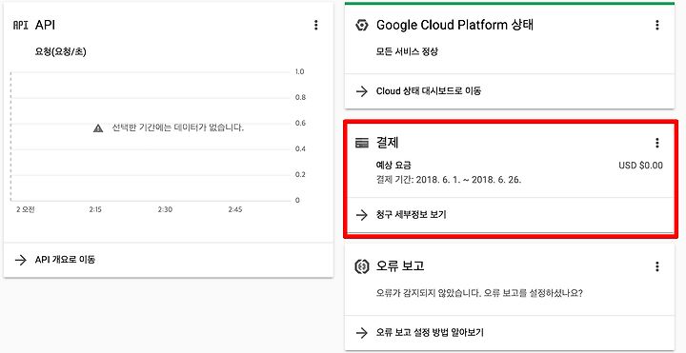Click the 결제 card heading
This screenshot has height=353, width=686.
click(x=387, y=143)
